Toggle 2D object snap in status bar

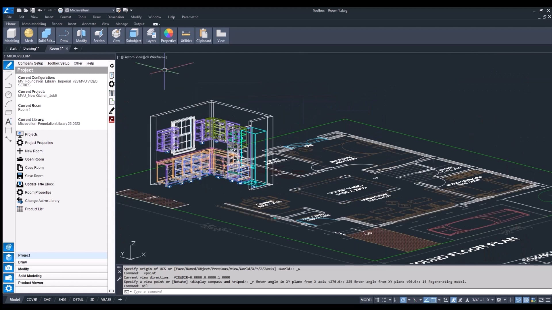coord(434,300)
